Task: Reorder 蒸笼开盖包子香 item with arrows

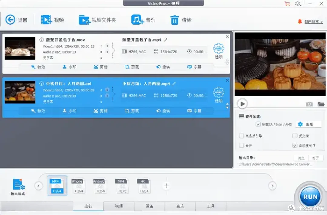Action: click(227, 62)
